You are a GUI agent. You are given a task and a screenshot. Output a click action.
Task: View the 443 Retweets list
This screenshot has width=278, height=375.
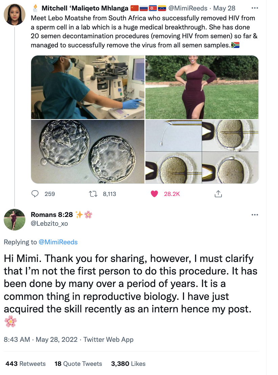pyautogui.click(x=26, y=364)
